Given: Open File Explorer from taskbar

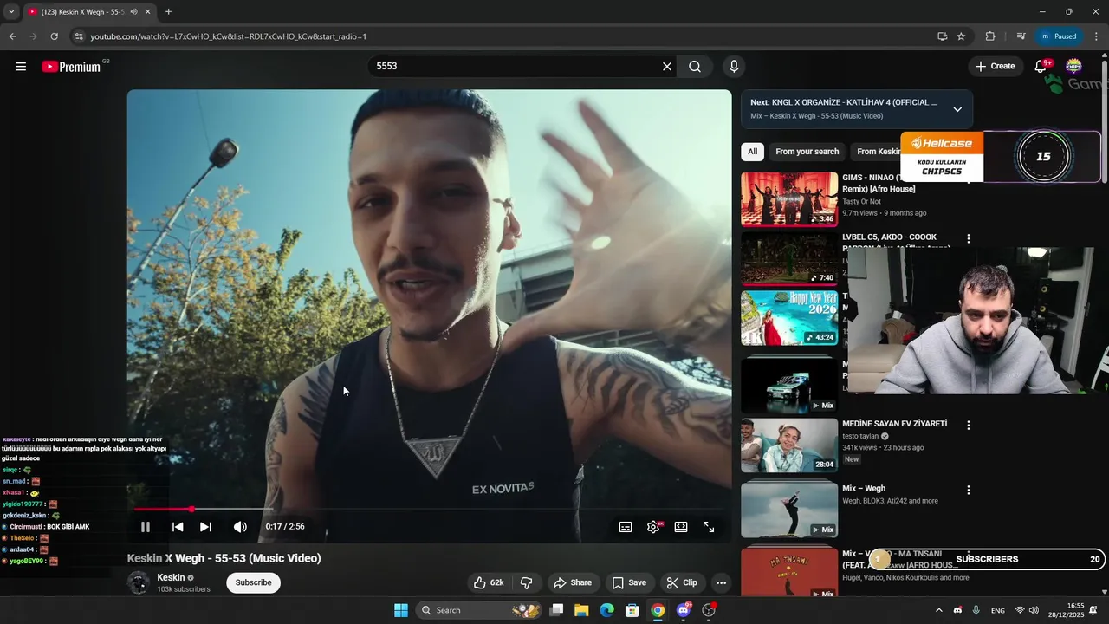Looking at the screenshot, I should point(581,610).
